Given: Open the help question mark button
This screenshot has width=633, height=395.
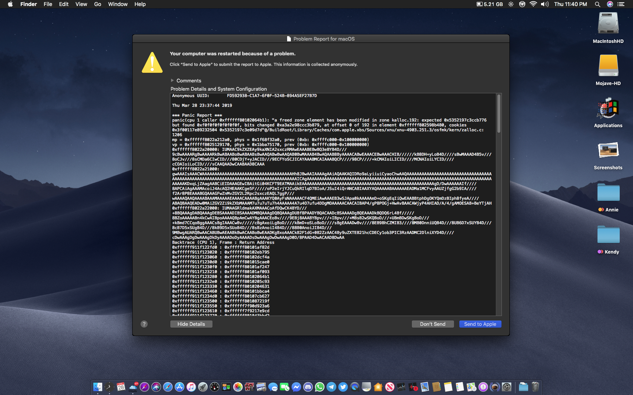Looking at the screenshot, I should [x=144, y=324].
